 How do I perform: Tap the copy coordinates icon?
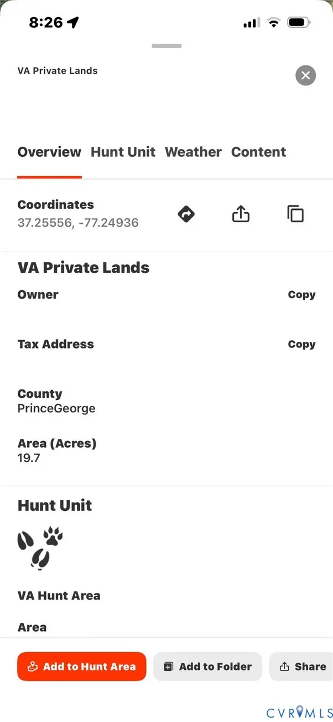(295, 214)
